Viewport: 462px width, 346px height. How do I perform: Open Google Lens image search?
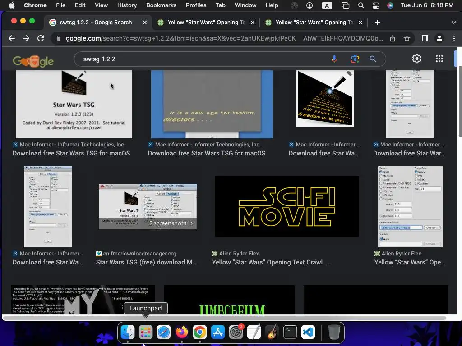click(355, 59)
